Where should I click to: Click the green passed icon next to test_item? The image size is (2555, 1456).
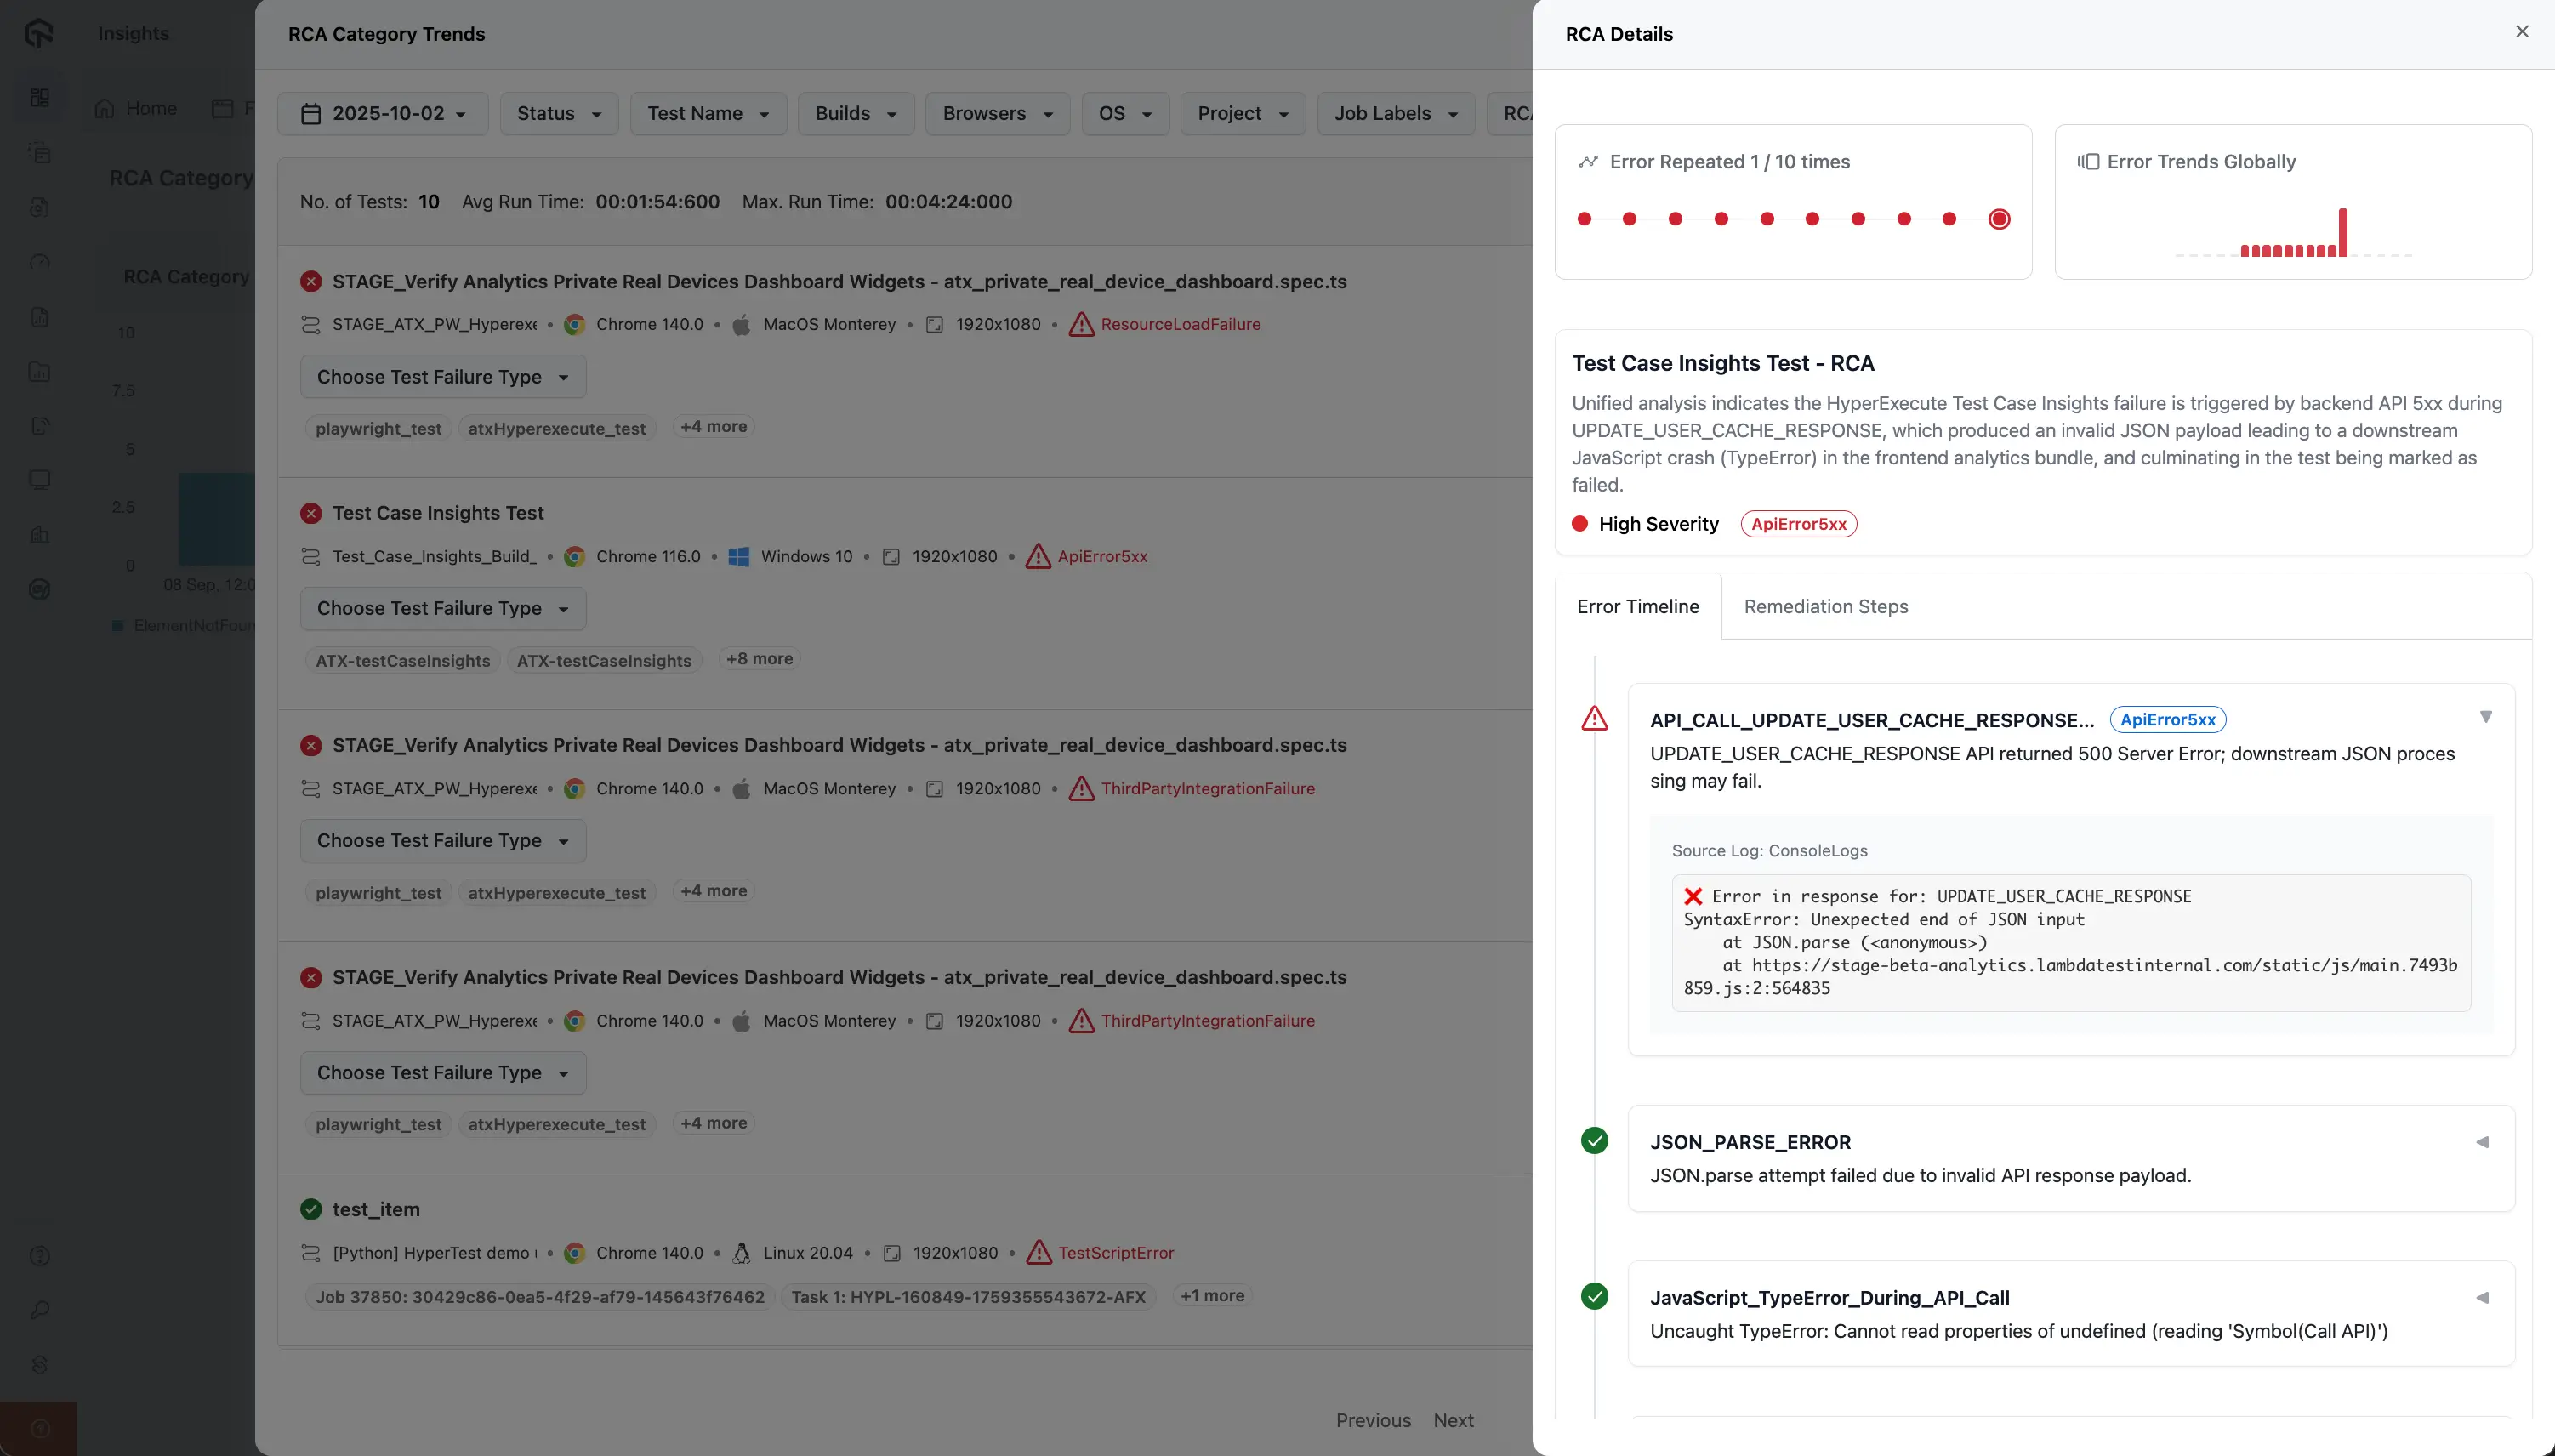coord(311,1209)
